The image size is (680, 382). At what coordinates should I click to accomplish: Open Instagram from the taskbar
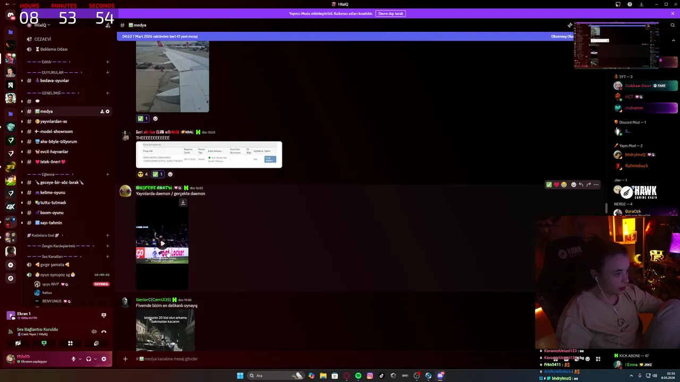pos(370,376)
